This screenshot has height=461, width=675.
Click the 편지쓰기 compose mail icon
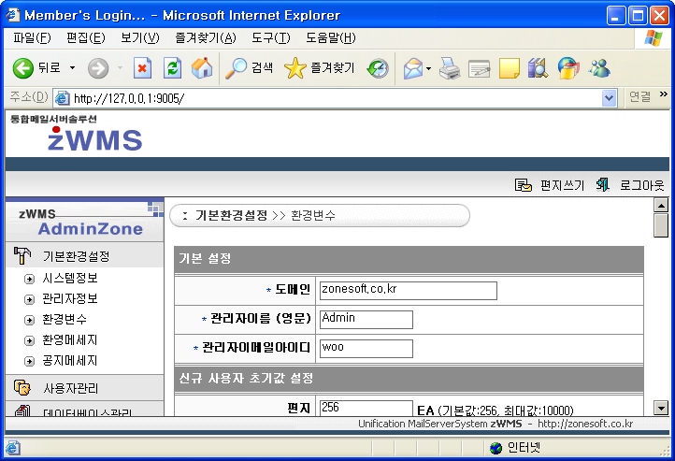pyautogui.click(x=524, y=185)
